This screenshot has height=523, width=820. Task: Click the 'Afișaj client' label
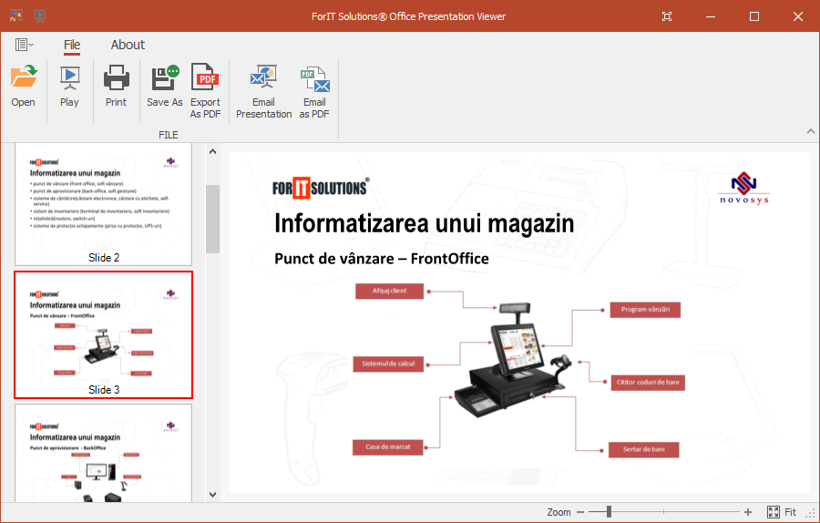click(x=390, y=291)
